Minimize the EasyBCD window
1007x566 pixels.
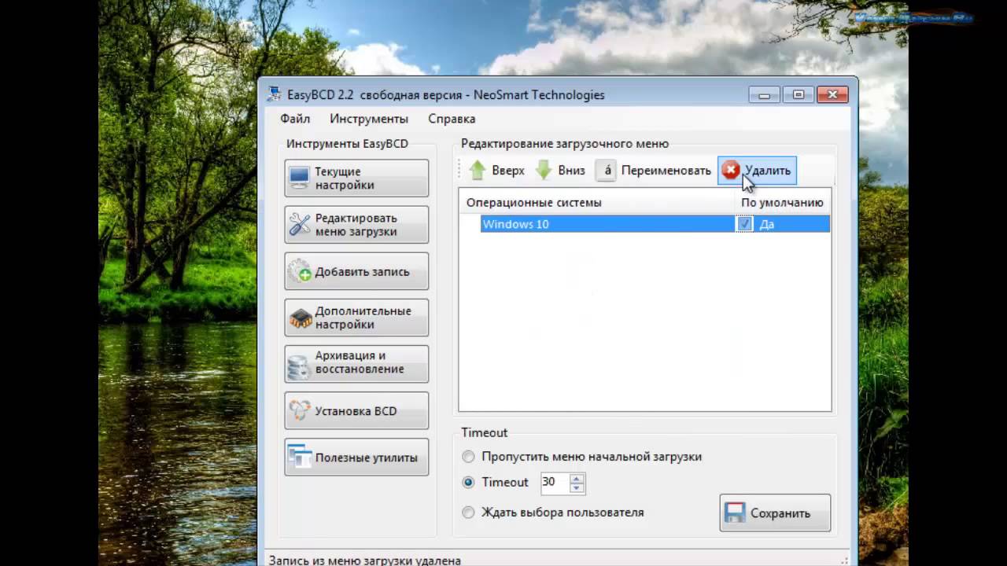click(x=764, y=94)
